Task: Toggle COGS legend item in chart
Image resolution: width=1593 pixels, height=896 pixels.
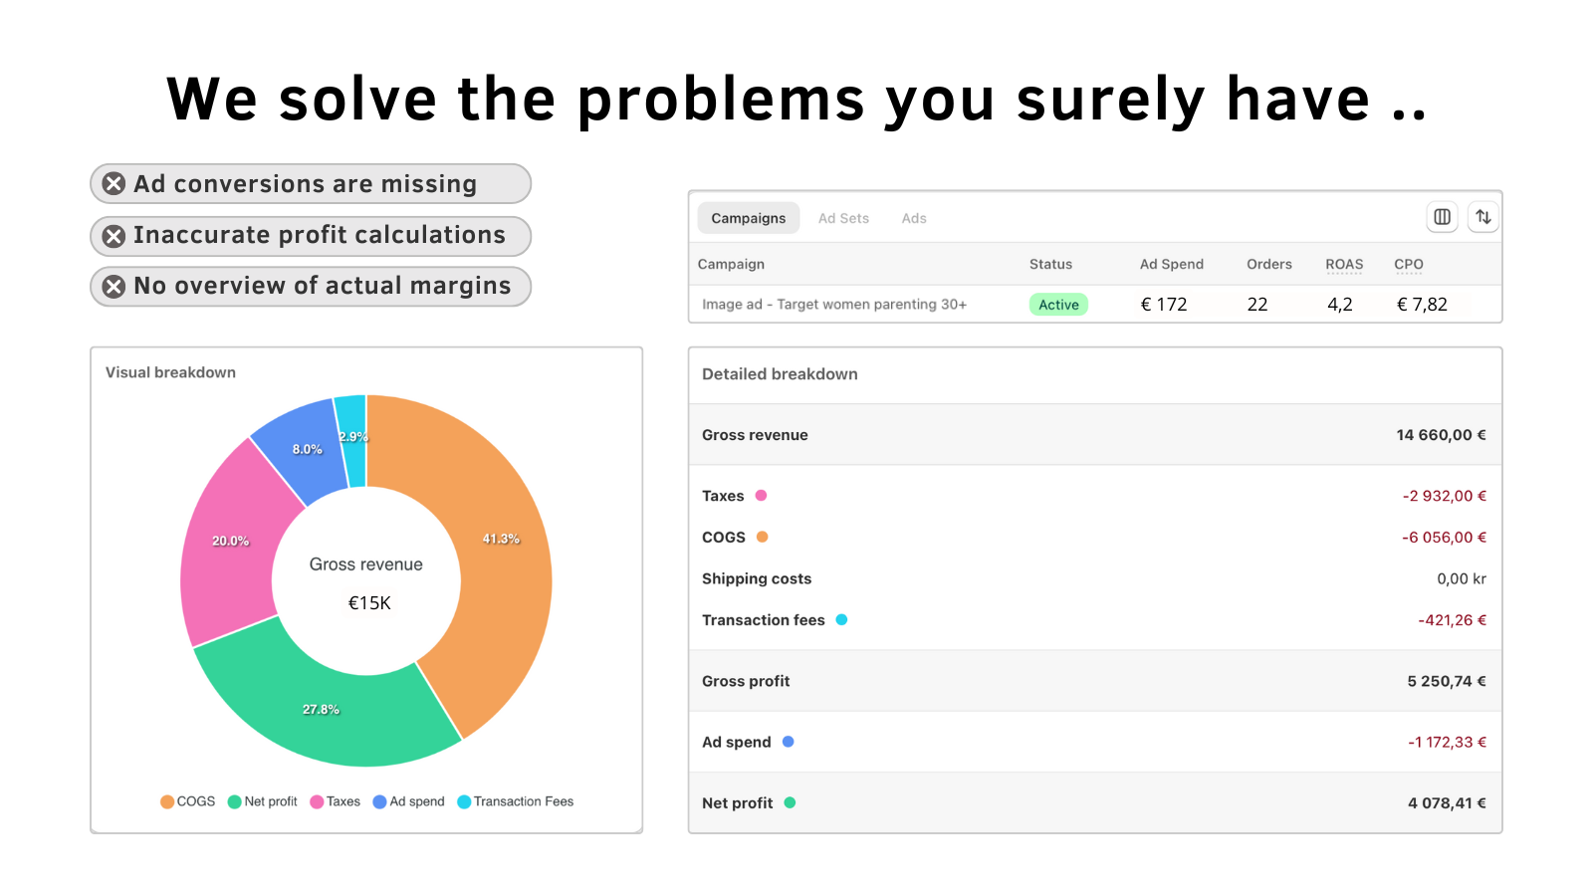Action: [188, 801]
